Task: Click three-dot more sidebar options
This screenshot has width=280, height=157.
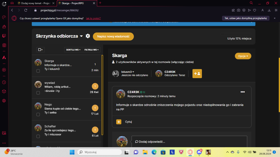Action: point(4,143)
